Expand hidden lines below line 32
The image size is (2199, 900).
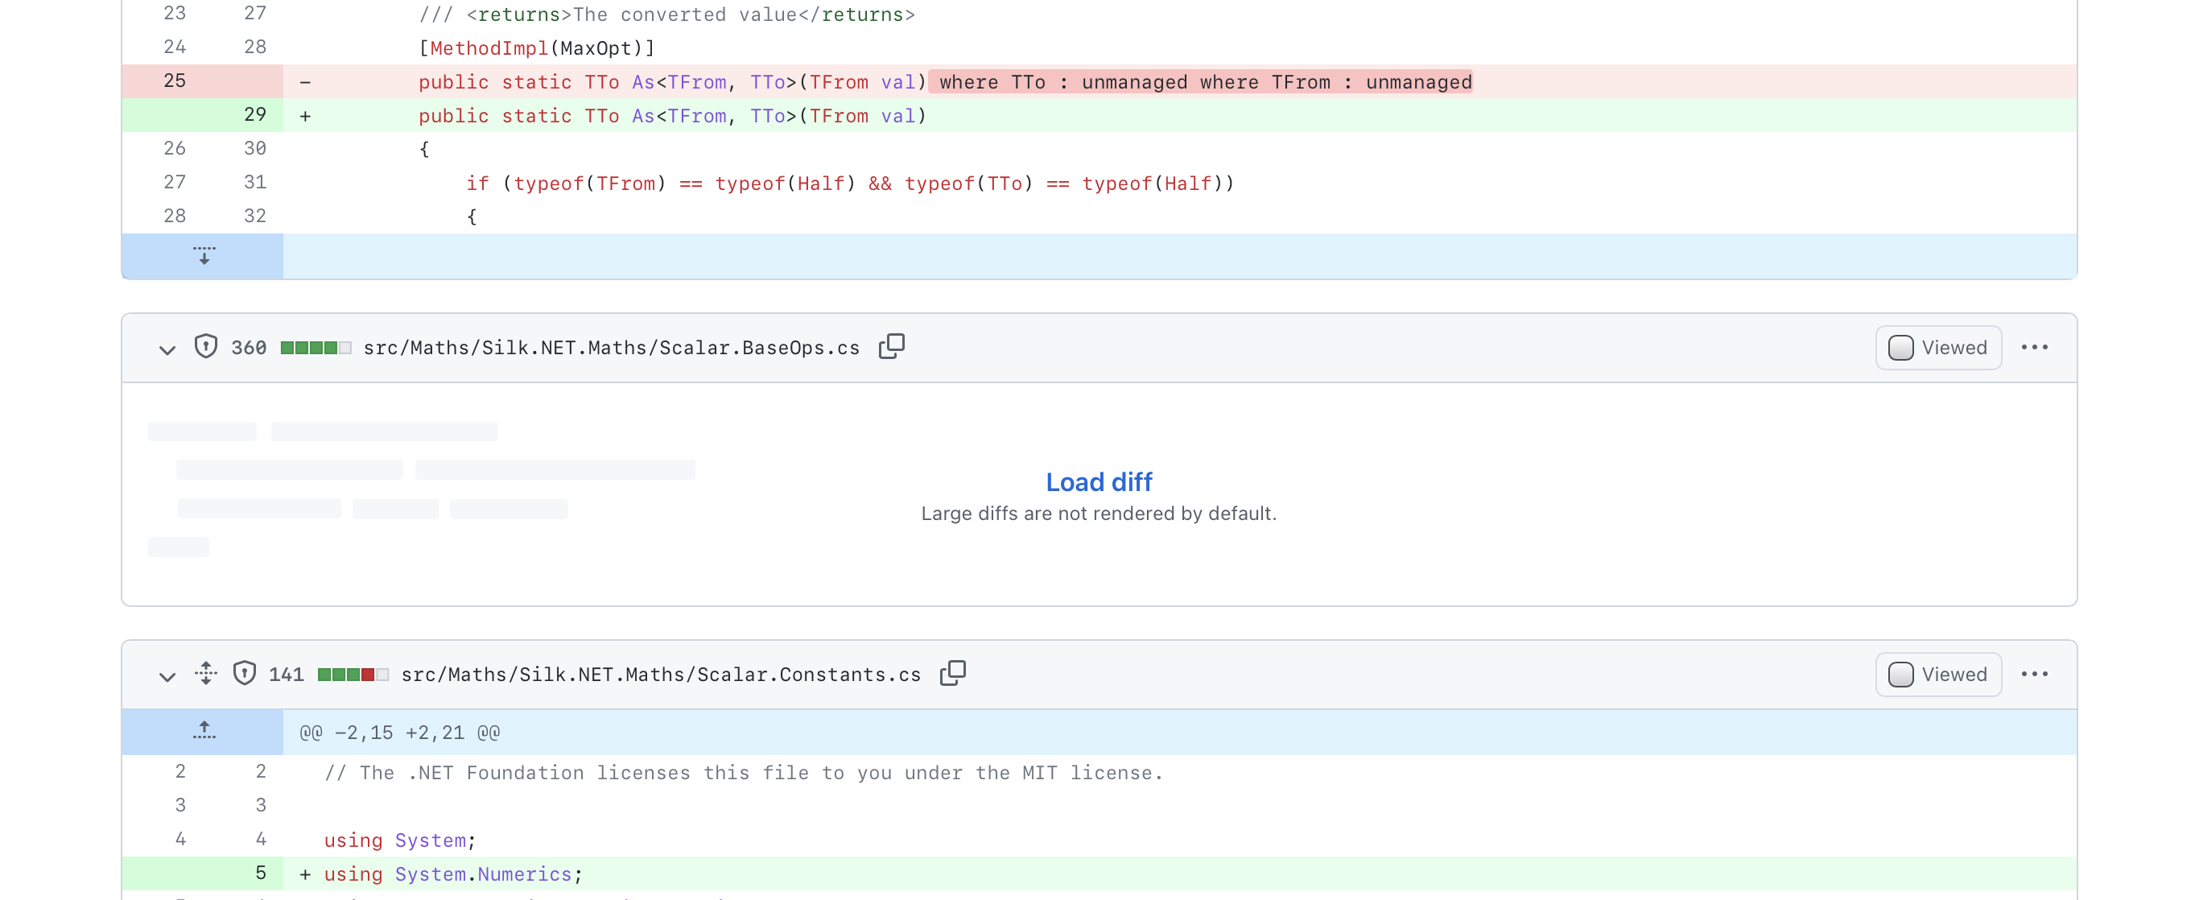click(203, 255)
